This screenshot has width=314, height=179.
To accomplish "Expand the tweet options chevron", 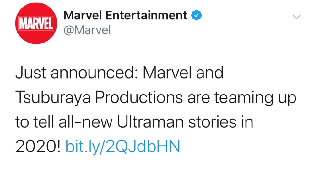I will 296,17.
